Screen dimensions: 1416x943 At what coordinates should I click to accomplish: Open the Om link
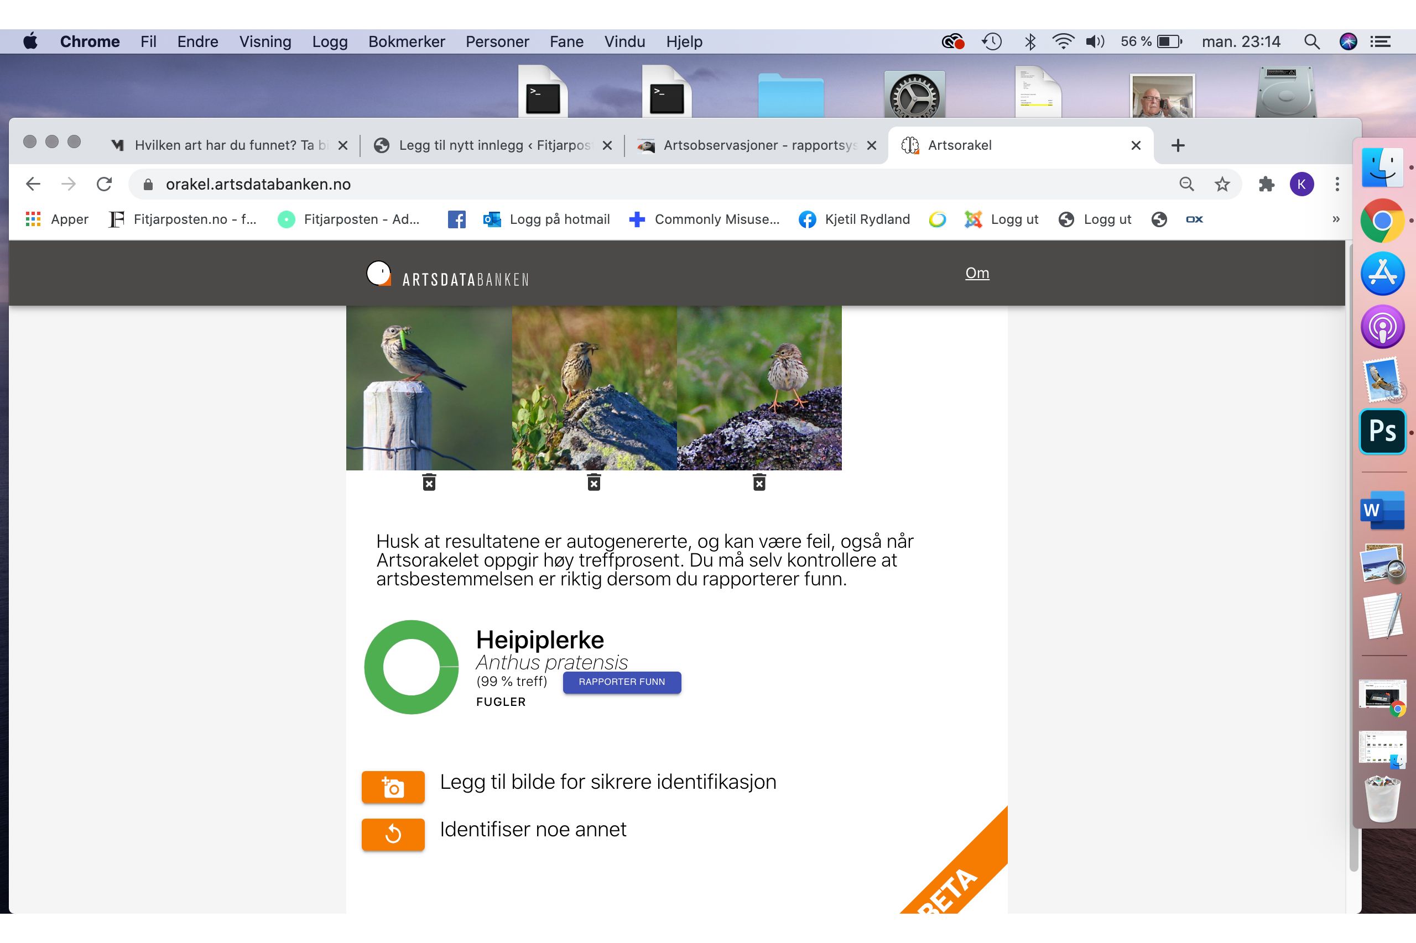(977, 273)
